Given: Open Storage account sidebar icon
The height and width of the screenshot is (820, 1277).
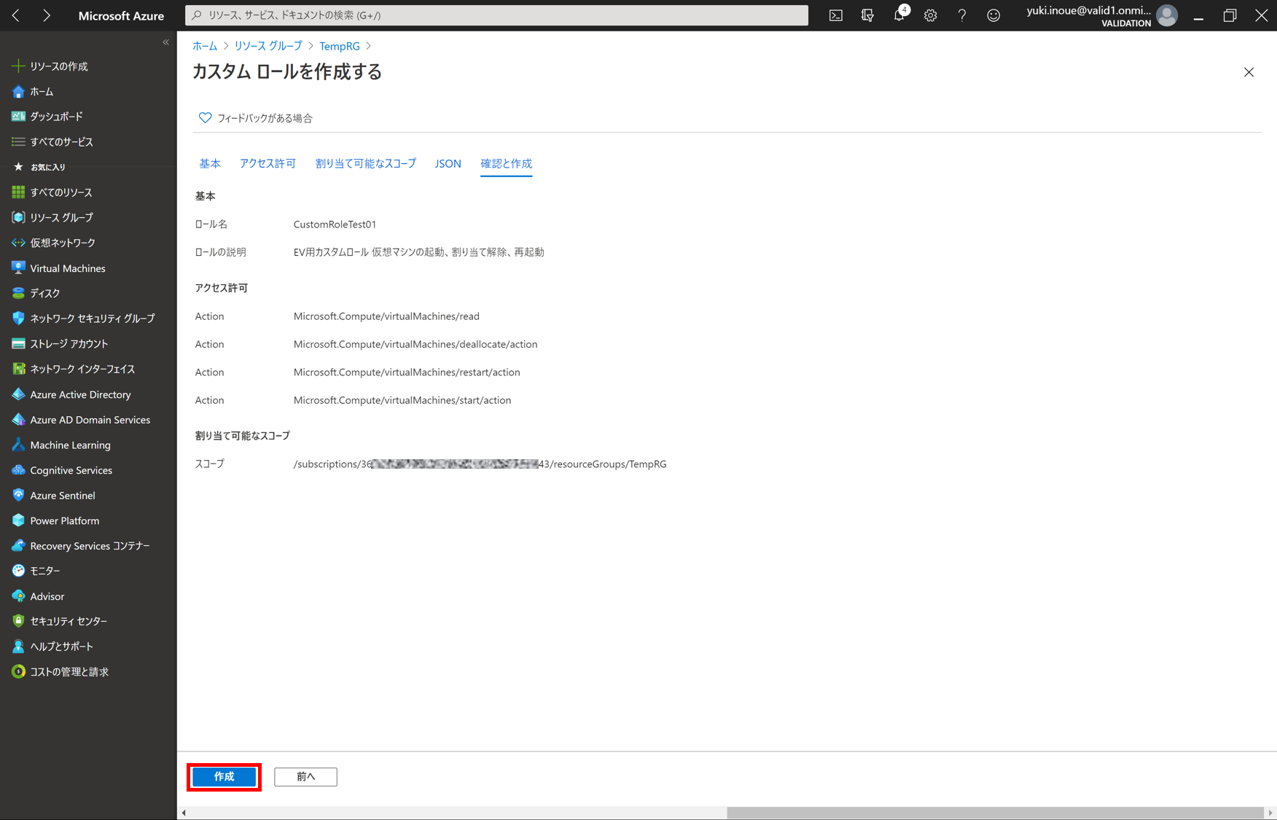Looking at the screenshot, I should 18,344.
